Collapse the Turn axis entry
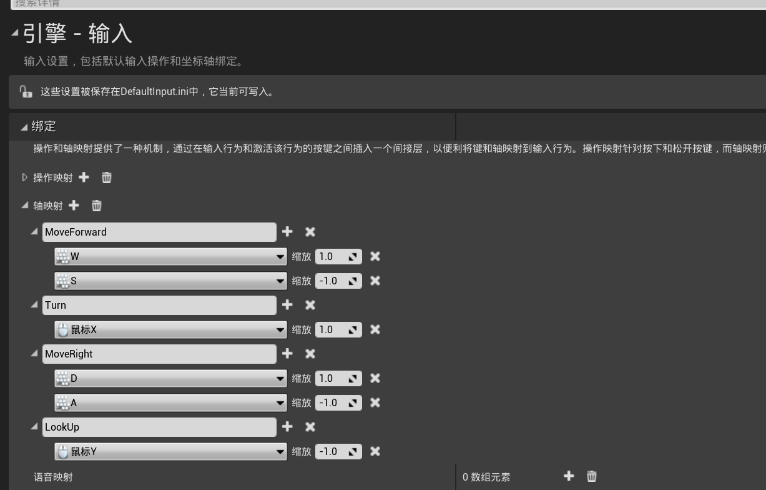This screenshot has height=490, width=766. tap(34, 304)
